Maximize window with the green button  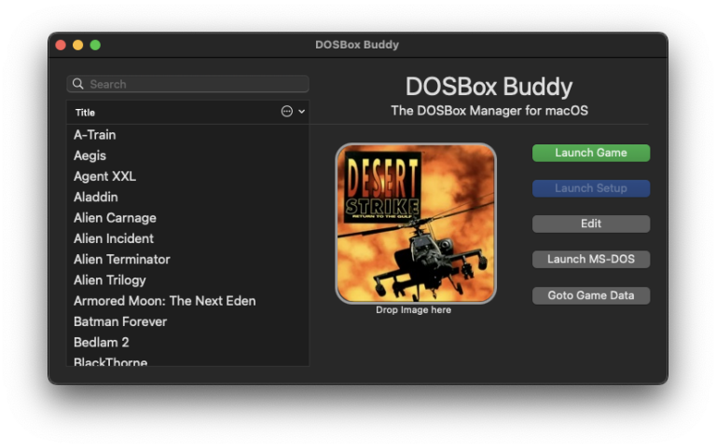95,45
